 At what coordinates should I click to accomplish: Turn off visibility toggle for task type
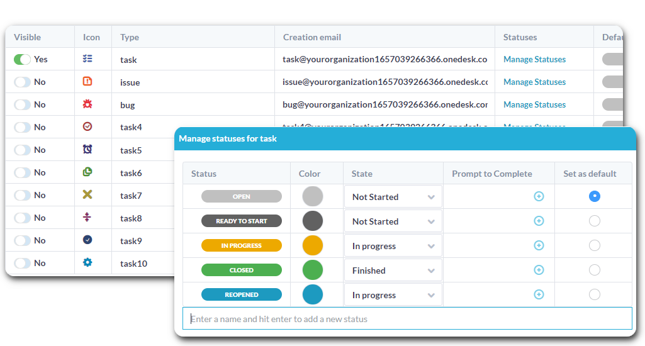pos(22,59)
